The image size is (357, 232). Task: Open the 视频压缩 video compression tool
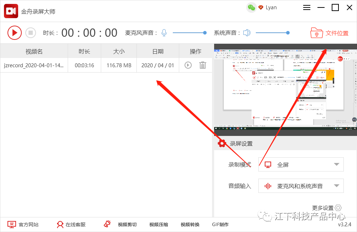159,225
